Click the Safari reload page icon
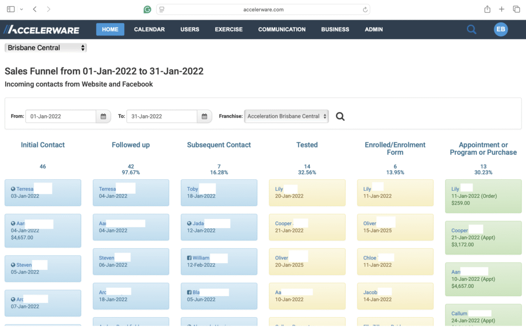The width and height of the screenshot is (526, 329). tap(365, 9)
